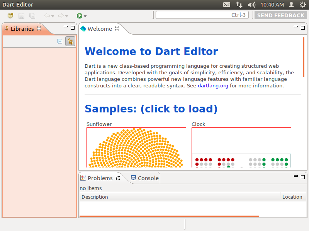Open the user account indicator

coord(292,5)
